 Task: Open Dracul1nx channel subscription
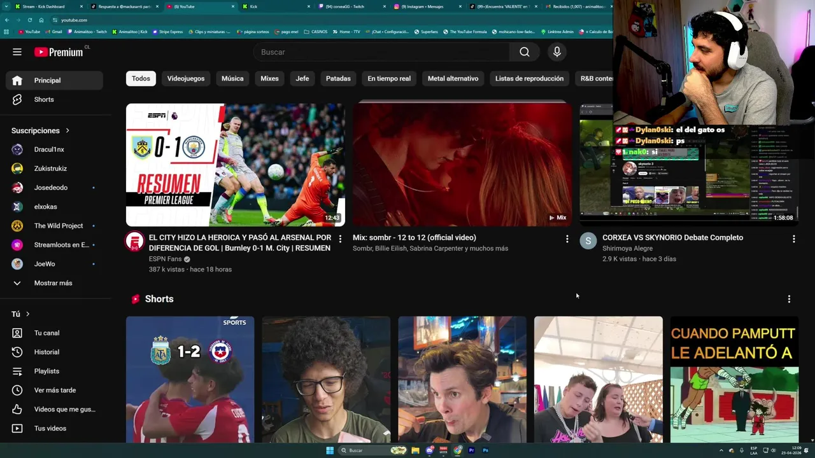pos(54,149)
